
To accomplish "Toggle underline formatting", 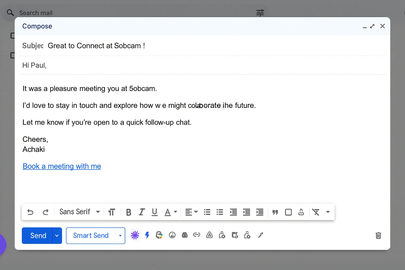I will pos(155,212).
